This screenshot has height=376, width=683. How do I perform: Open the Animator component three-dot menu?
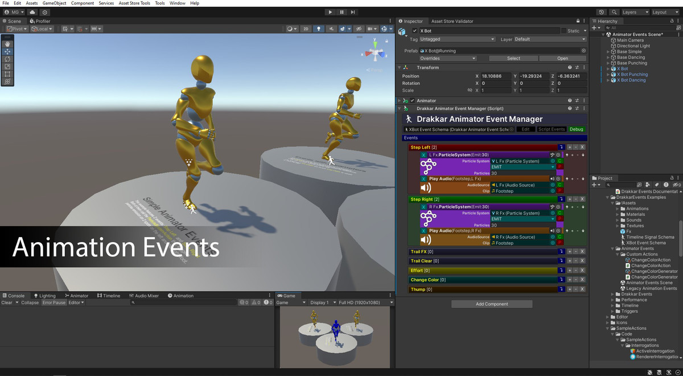[583, 101]
